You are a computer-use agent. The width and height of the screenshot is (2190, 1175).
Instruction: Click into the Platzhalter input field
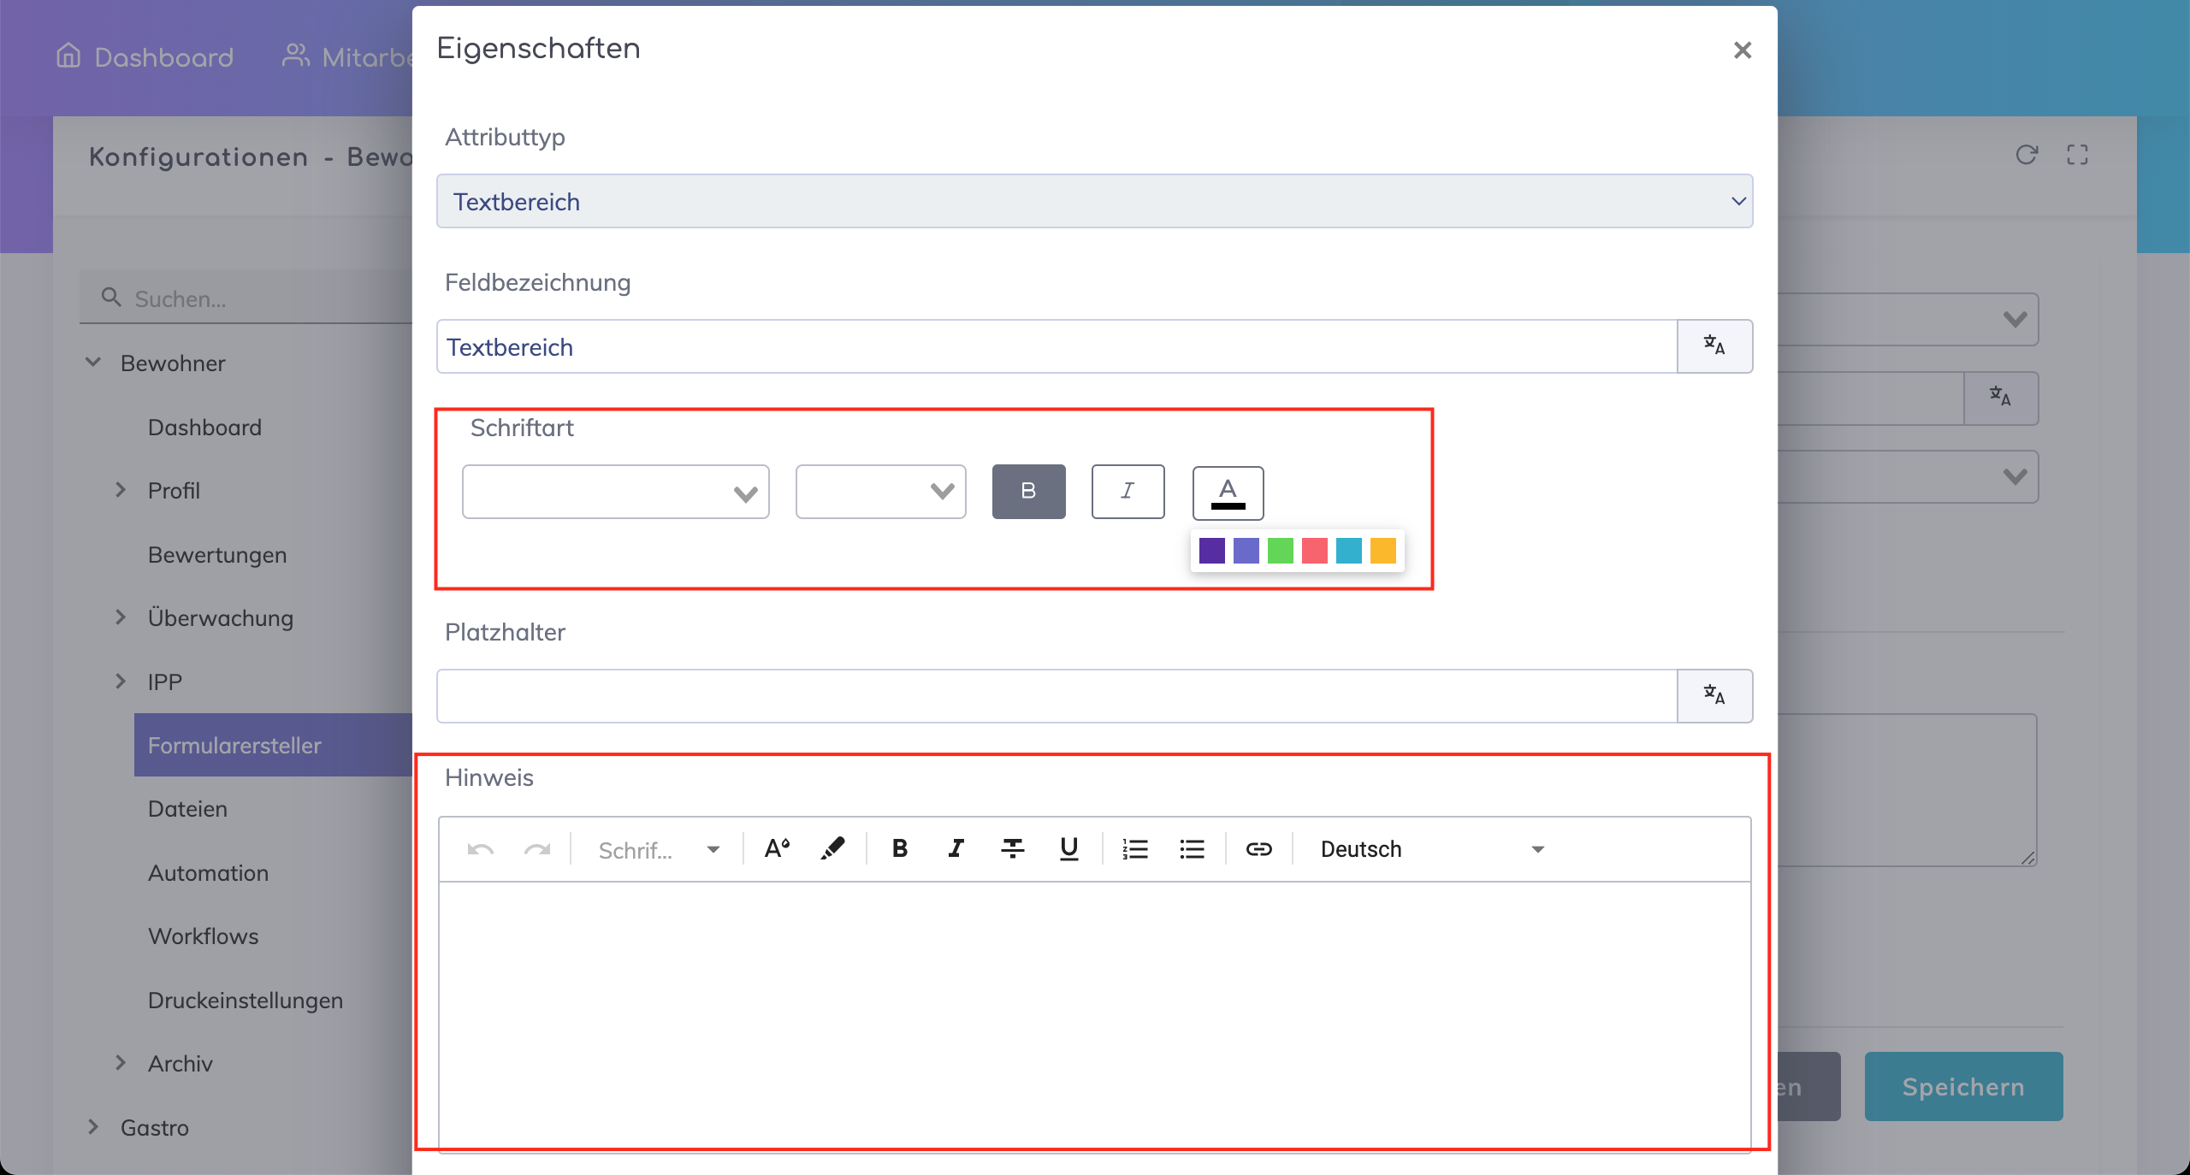1057,695
